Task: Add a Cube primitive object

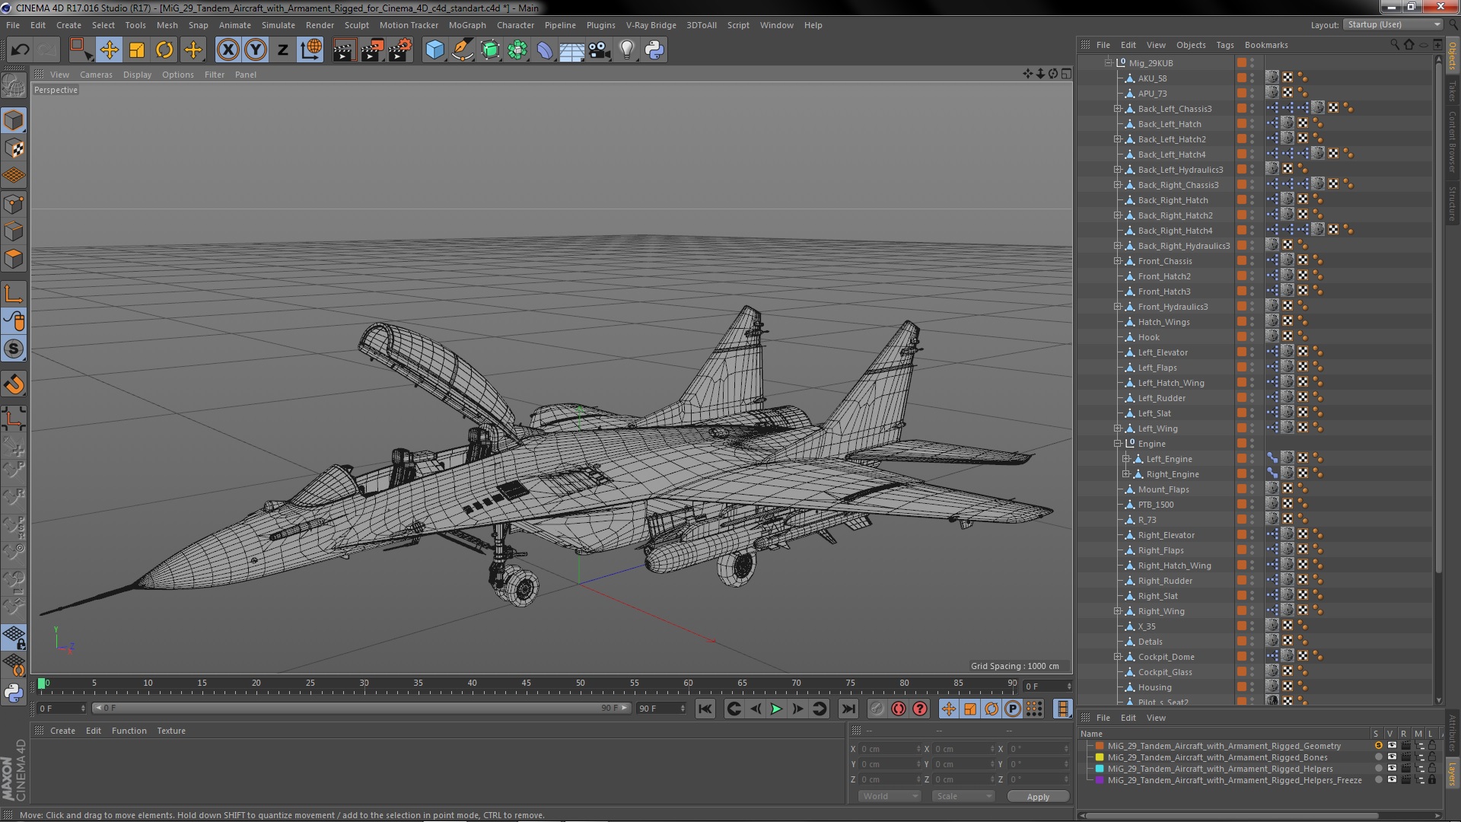Action: pos(434,50)
